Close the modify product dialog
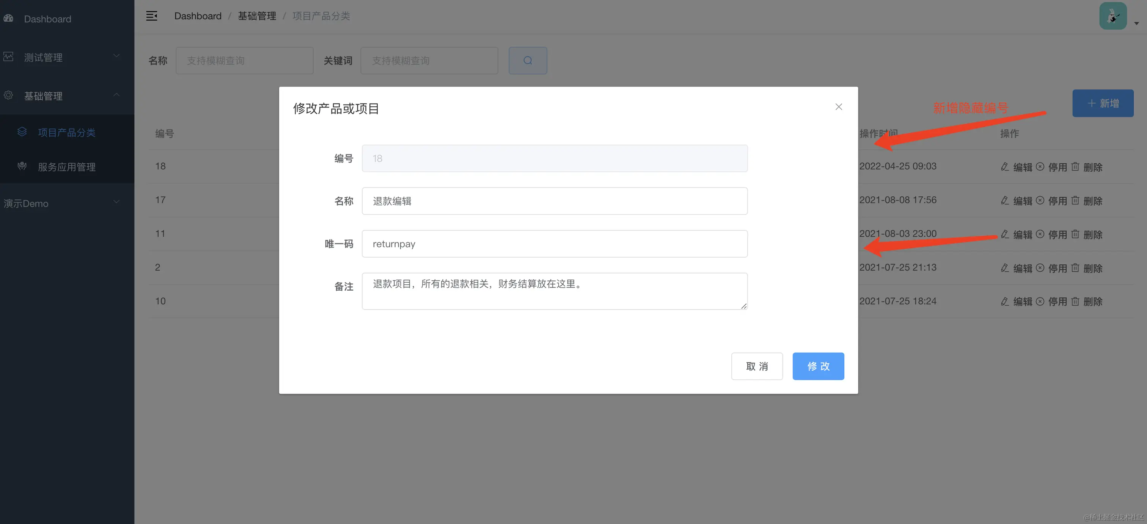Image resolution: width=1147 pixels, height=524 pixels. coord(838,107)
